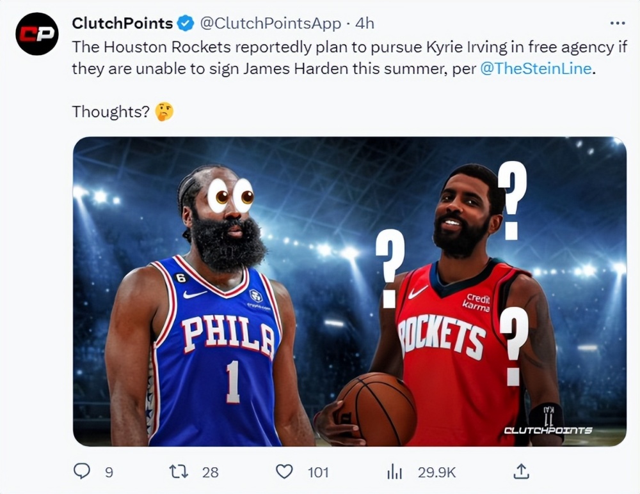Open the ClutchPoints profile avatar

[37, 34]
